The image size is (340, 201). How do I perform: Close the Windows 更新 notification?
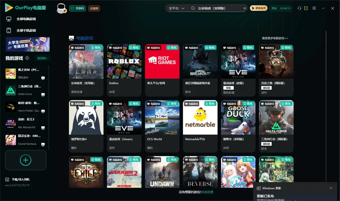[x=331, y=188]
